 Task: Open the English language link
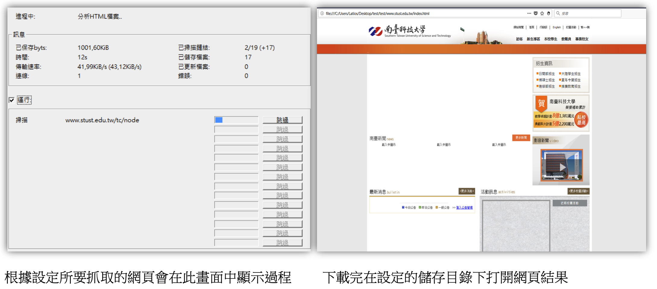[557, 27]
